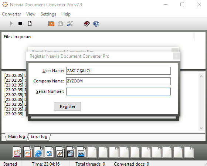Close the About Document Converter Pro dialog
Screen dimensions: 207x166
[175, 50]
